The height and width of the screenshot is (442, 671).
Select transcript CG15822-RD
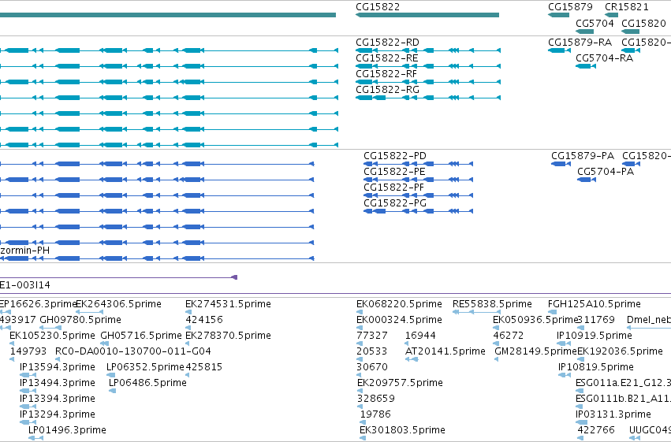(x=387, y=43)
